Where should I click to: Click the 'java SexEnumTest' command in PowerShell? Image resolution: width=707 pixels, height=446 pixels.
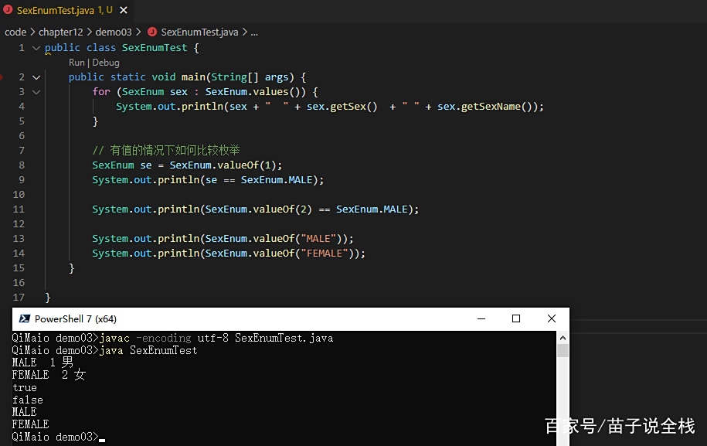(x=148, y=350)
